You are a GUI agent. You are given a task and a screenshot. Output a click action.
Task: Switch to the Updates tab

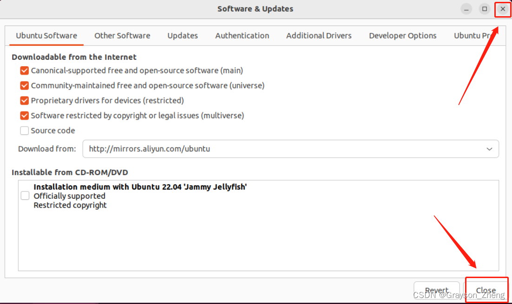[x=183, y=36]
